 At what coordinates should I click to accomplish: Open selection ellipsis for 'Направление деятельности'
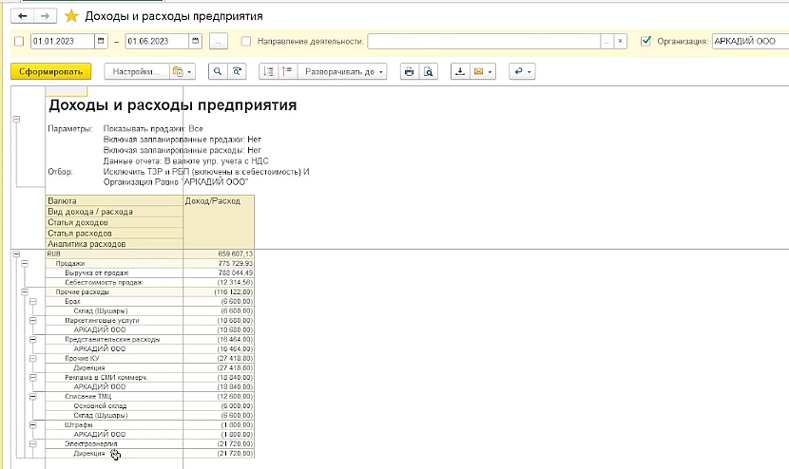[607, 41]
